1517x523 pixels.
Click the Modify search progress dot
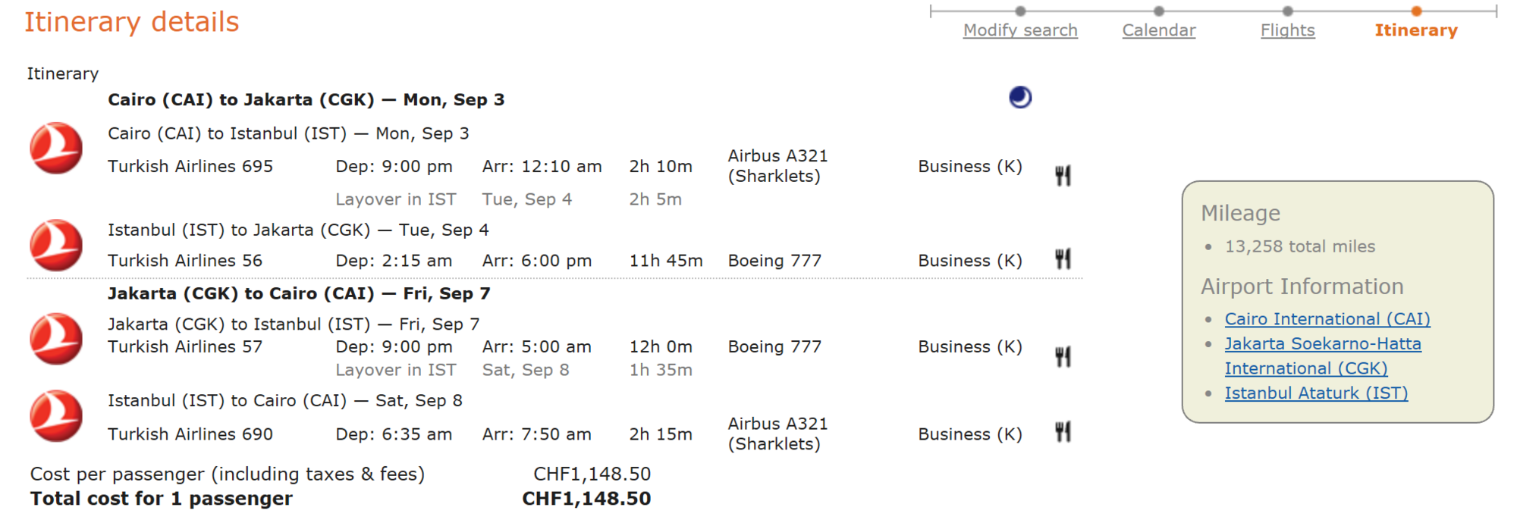1020,11
